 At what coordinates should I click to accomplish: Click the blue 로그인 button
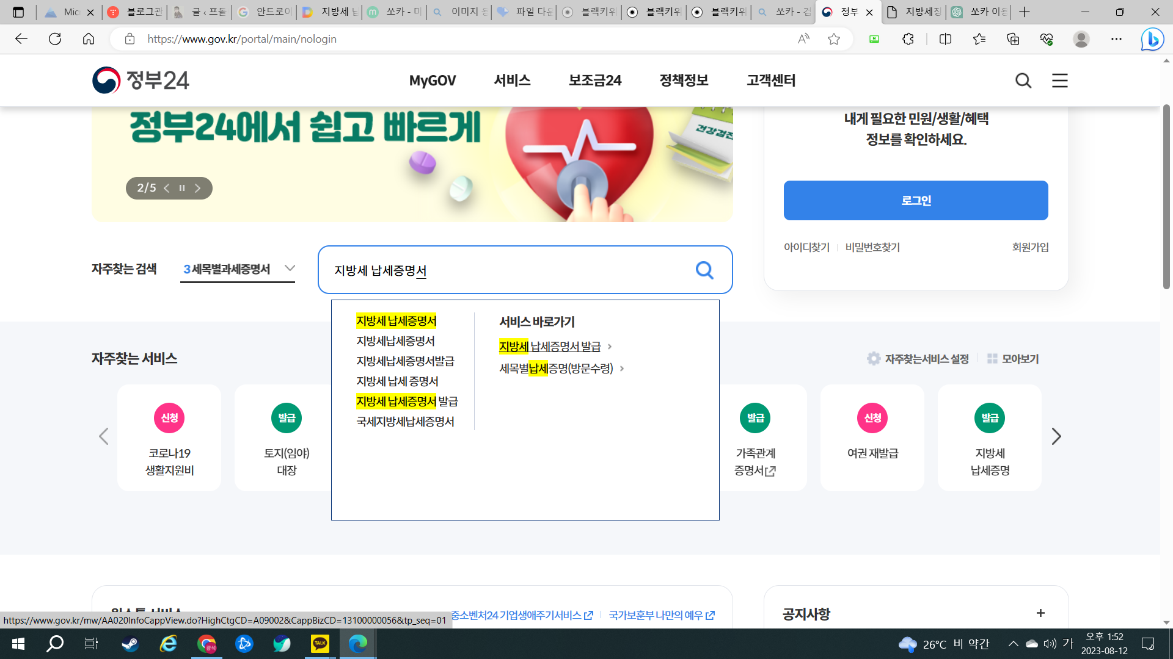click(915, 200)
